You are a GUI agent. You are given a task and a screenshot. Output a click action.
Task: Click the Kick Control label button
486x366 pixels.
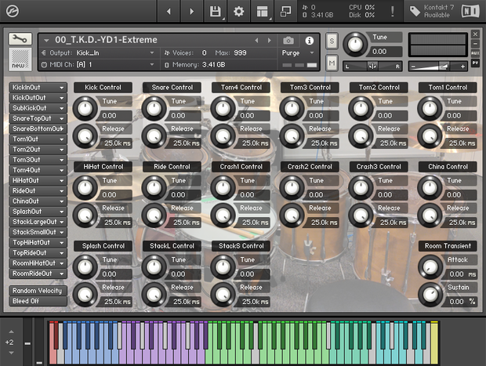(x=103, y=88)
